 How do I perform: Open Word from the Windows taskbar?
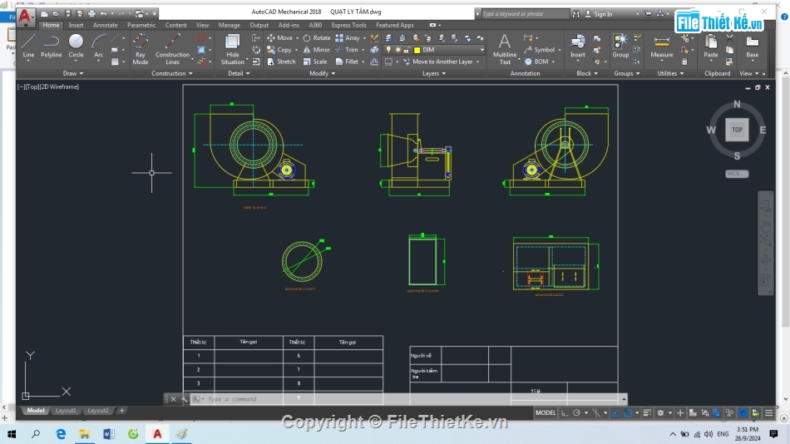pos(109,433)
